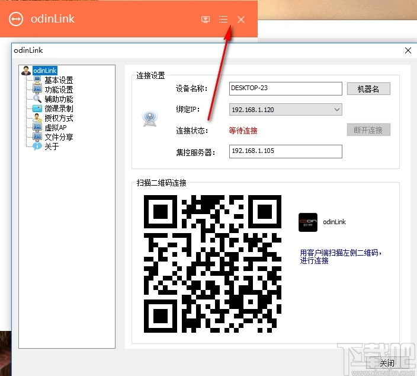Click the 绑定IP label
This screenshot has width=417, height=376.
click(188, 109)
